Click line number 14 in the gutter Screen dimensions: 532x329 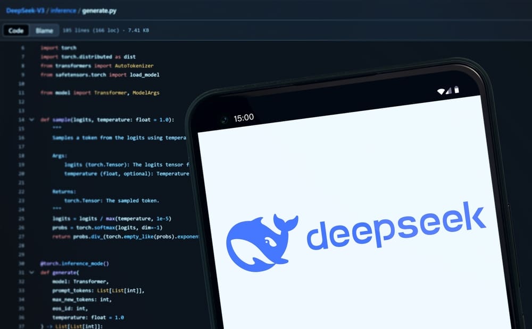pos(21,119)
